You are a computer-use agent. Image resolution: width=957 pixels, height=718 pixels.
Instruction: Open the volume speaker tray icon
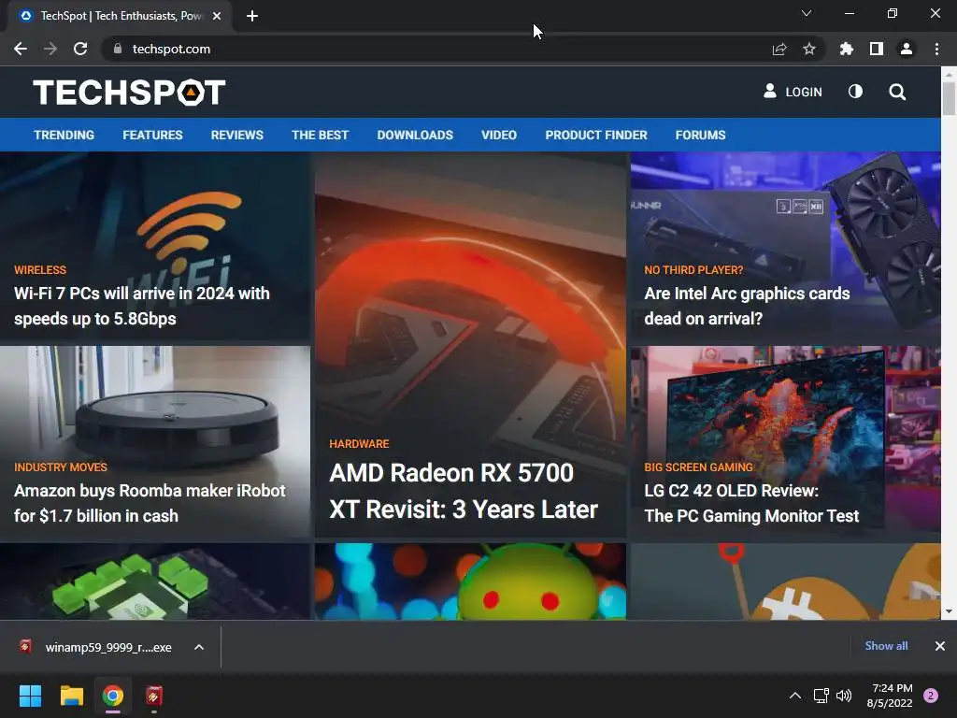(844, 696)
